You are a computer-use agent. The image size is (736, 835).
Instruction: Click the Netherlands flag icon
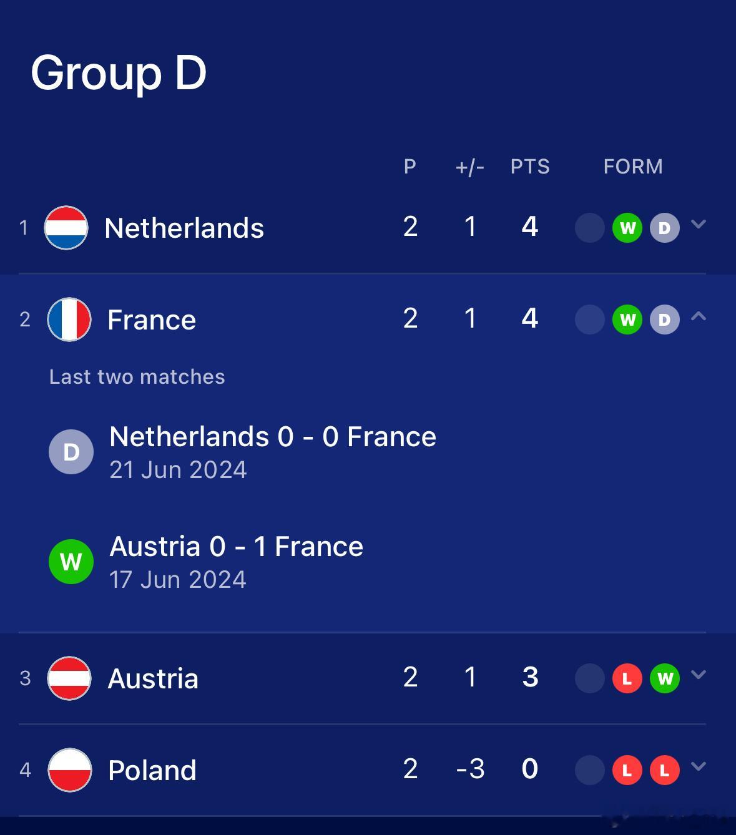coord(66,228)
